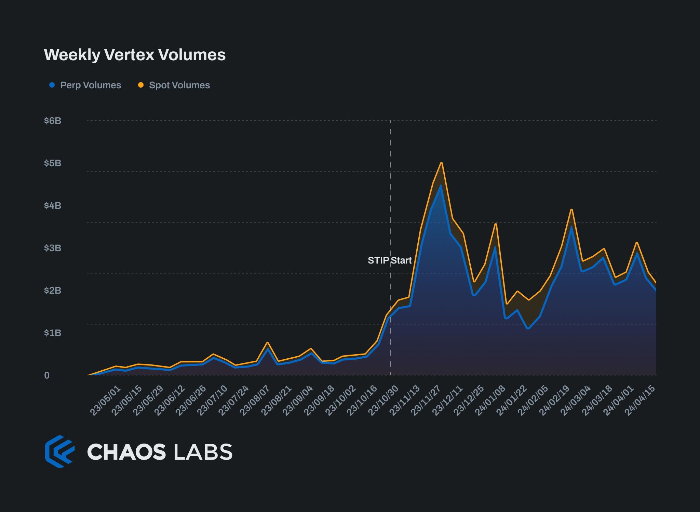This screenshot has width=700, height=512.
Task: Click the $6B y-axis label
Action: point(53,121)
